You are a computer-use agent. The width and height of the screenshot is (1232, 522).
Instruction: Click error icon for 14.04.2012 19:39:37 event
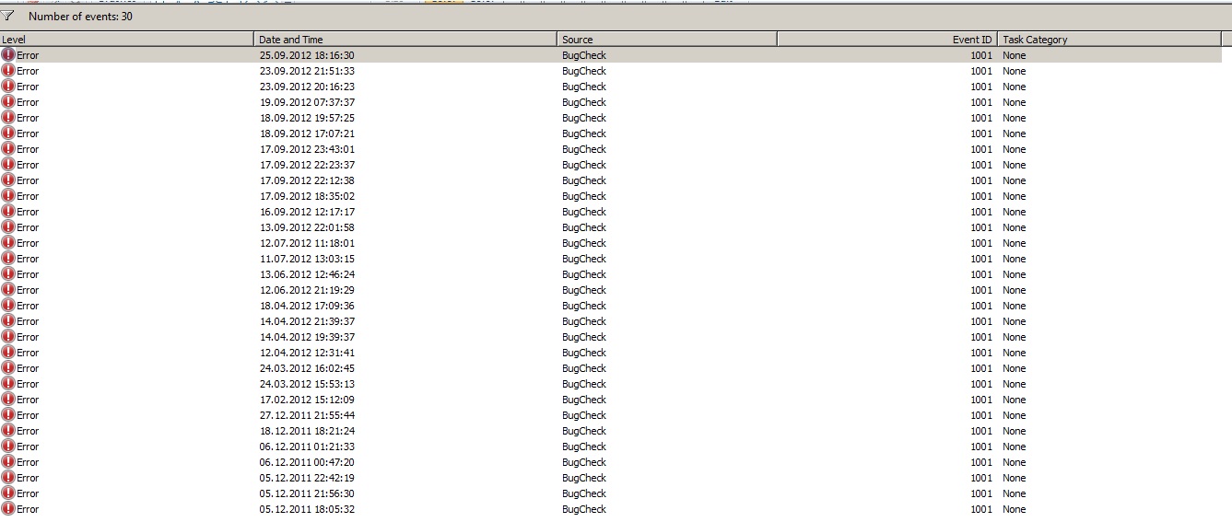point(8,337)
